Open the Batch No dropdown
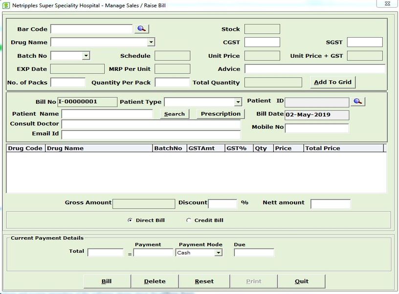Screen dimensions: 399x294 tap(86, 55)
